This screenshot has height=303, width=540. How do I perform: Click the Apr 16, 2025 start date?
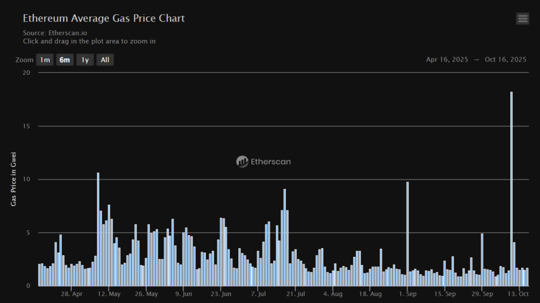447,60
